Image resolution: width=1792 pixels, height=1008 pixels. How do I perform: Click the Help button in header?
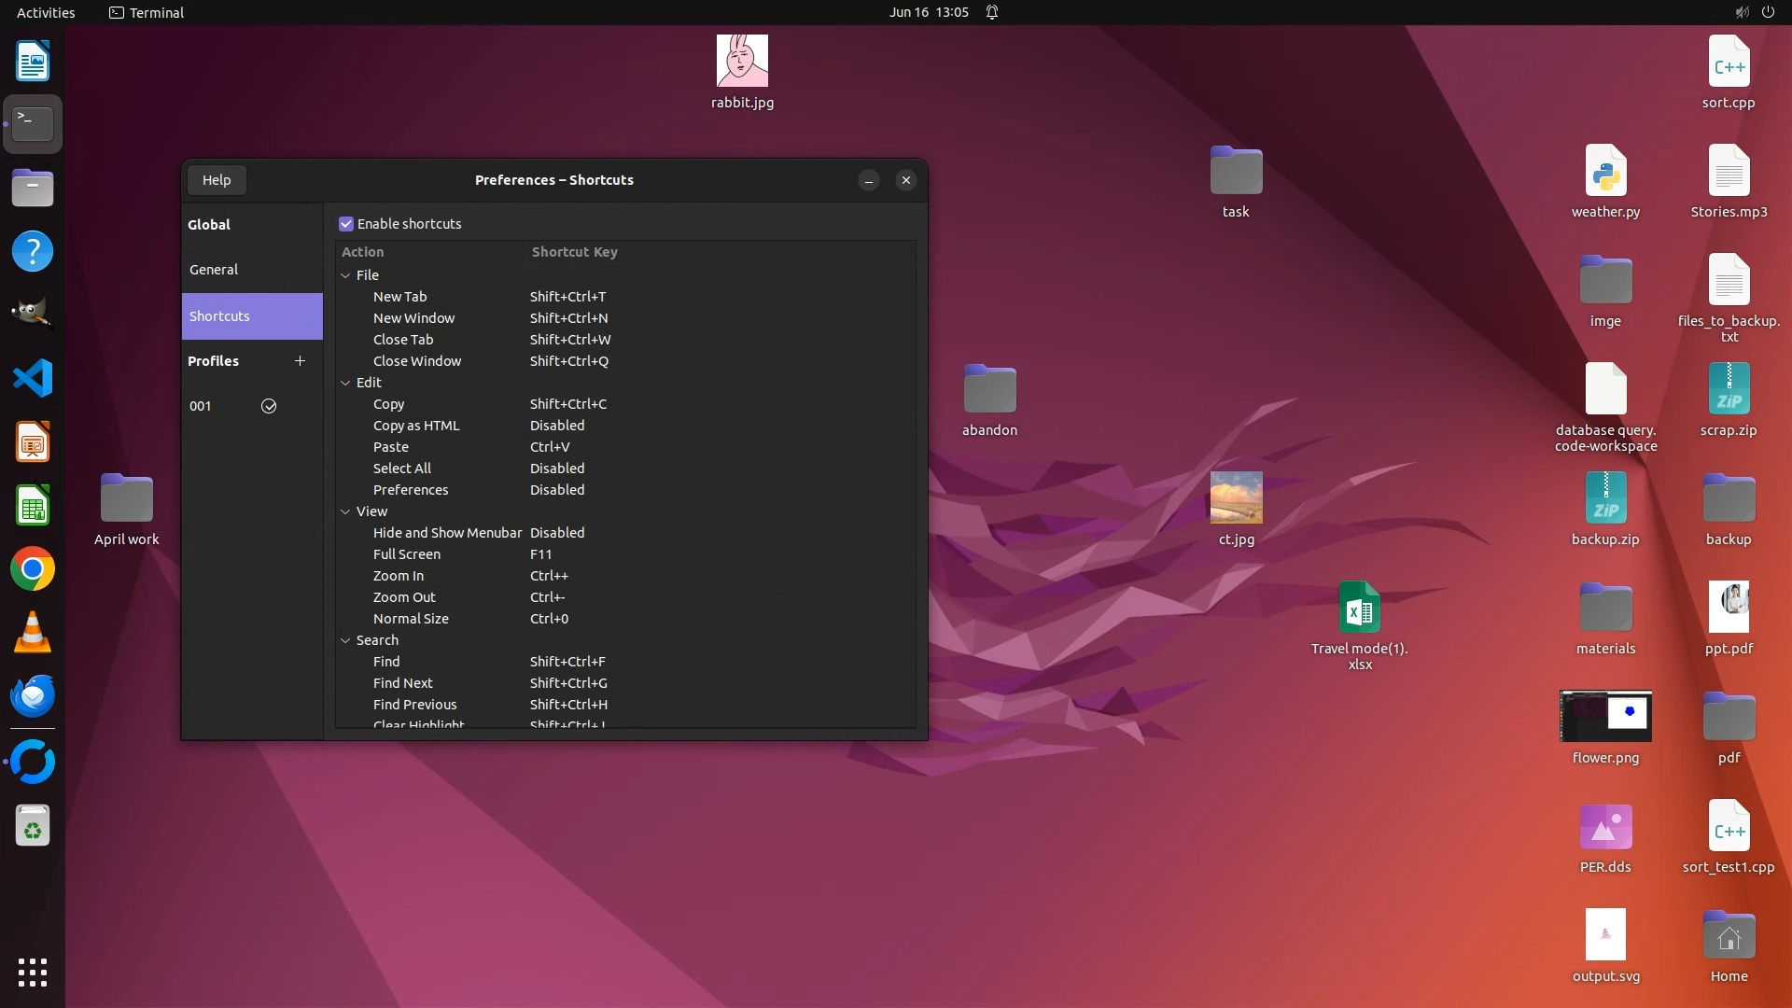click(217, 180)
